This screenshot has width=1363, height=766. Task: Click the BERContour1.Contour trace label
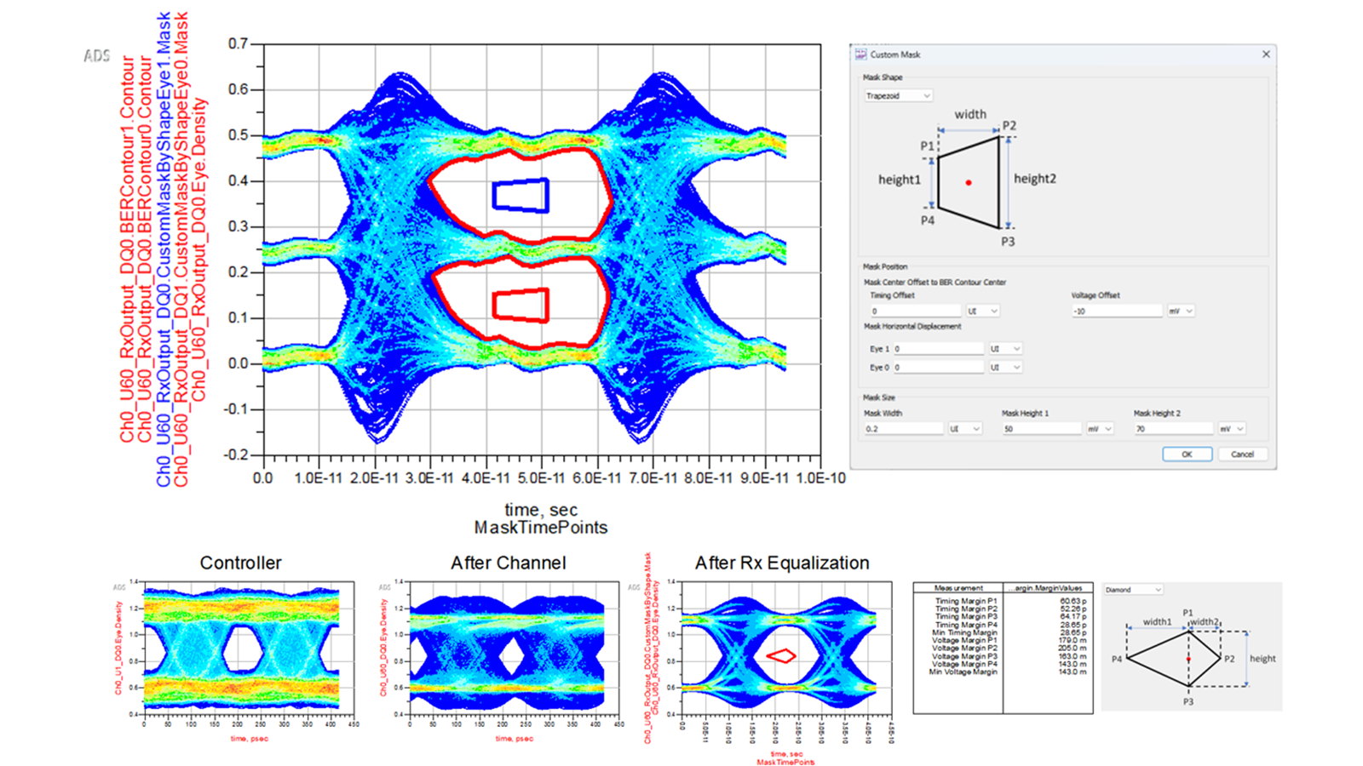(x=128, y=250)
